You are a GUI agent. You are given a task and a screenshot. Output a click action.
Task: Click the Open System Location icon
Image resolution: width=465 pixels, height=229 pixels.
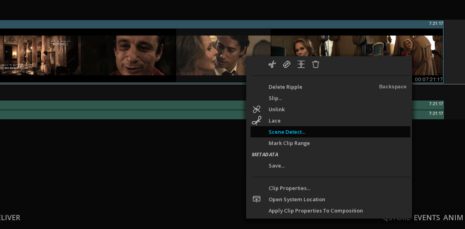point(257,199)
